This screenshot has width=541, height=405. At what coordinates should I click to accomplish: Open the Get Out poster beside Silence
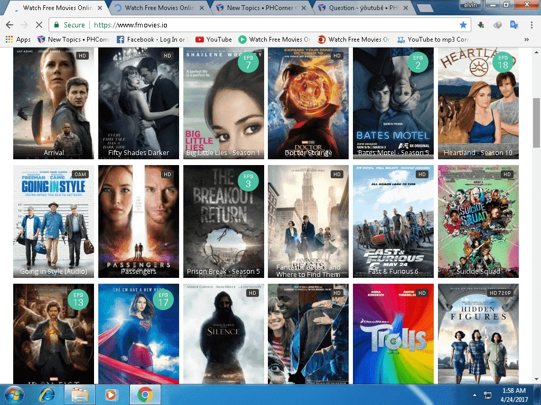[x=308, y=334]
